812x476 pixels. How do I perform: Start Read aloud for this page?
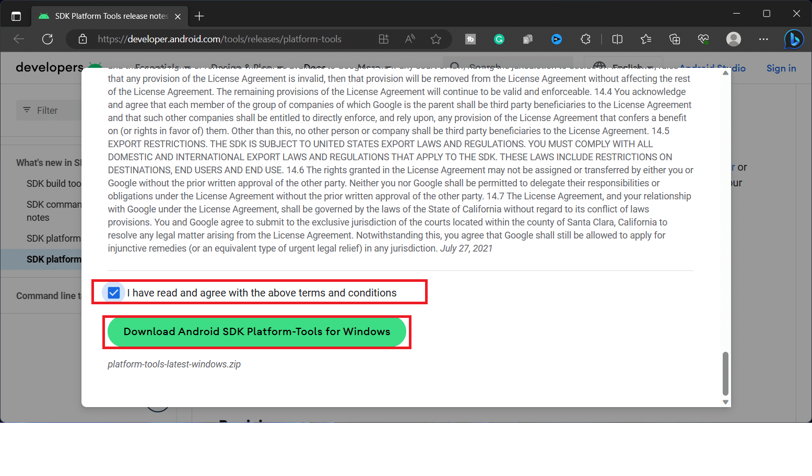(x=409, y=39)
